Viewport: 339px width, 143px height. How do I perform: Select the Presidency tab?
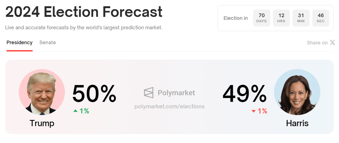coord(19,43)
